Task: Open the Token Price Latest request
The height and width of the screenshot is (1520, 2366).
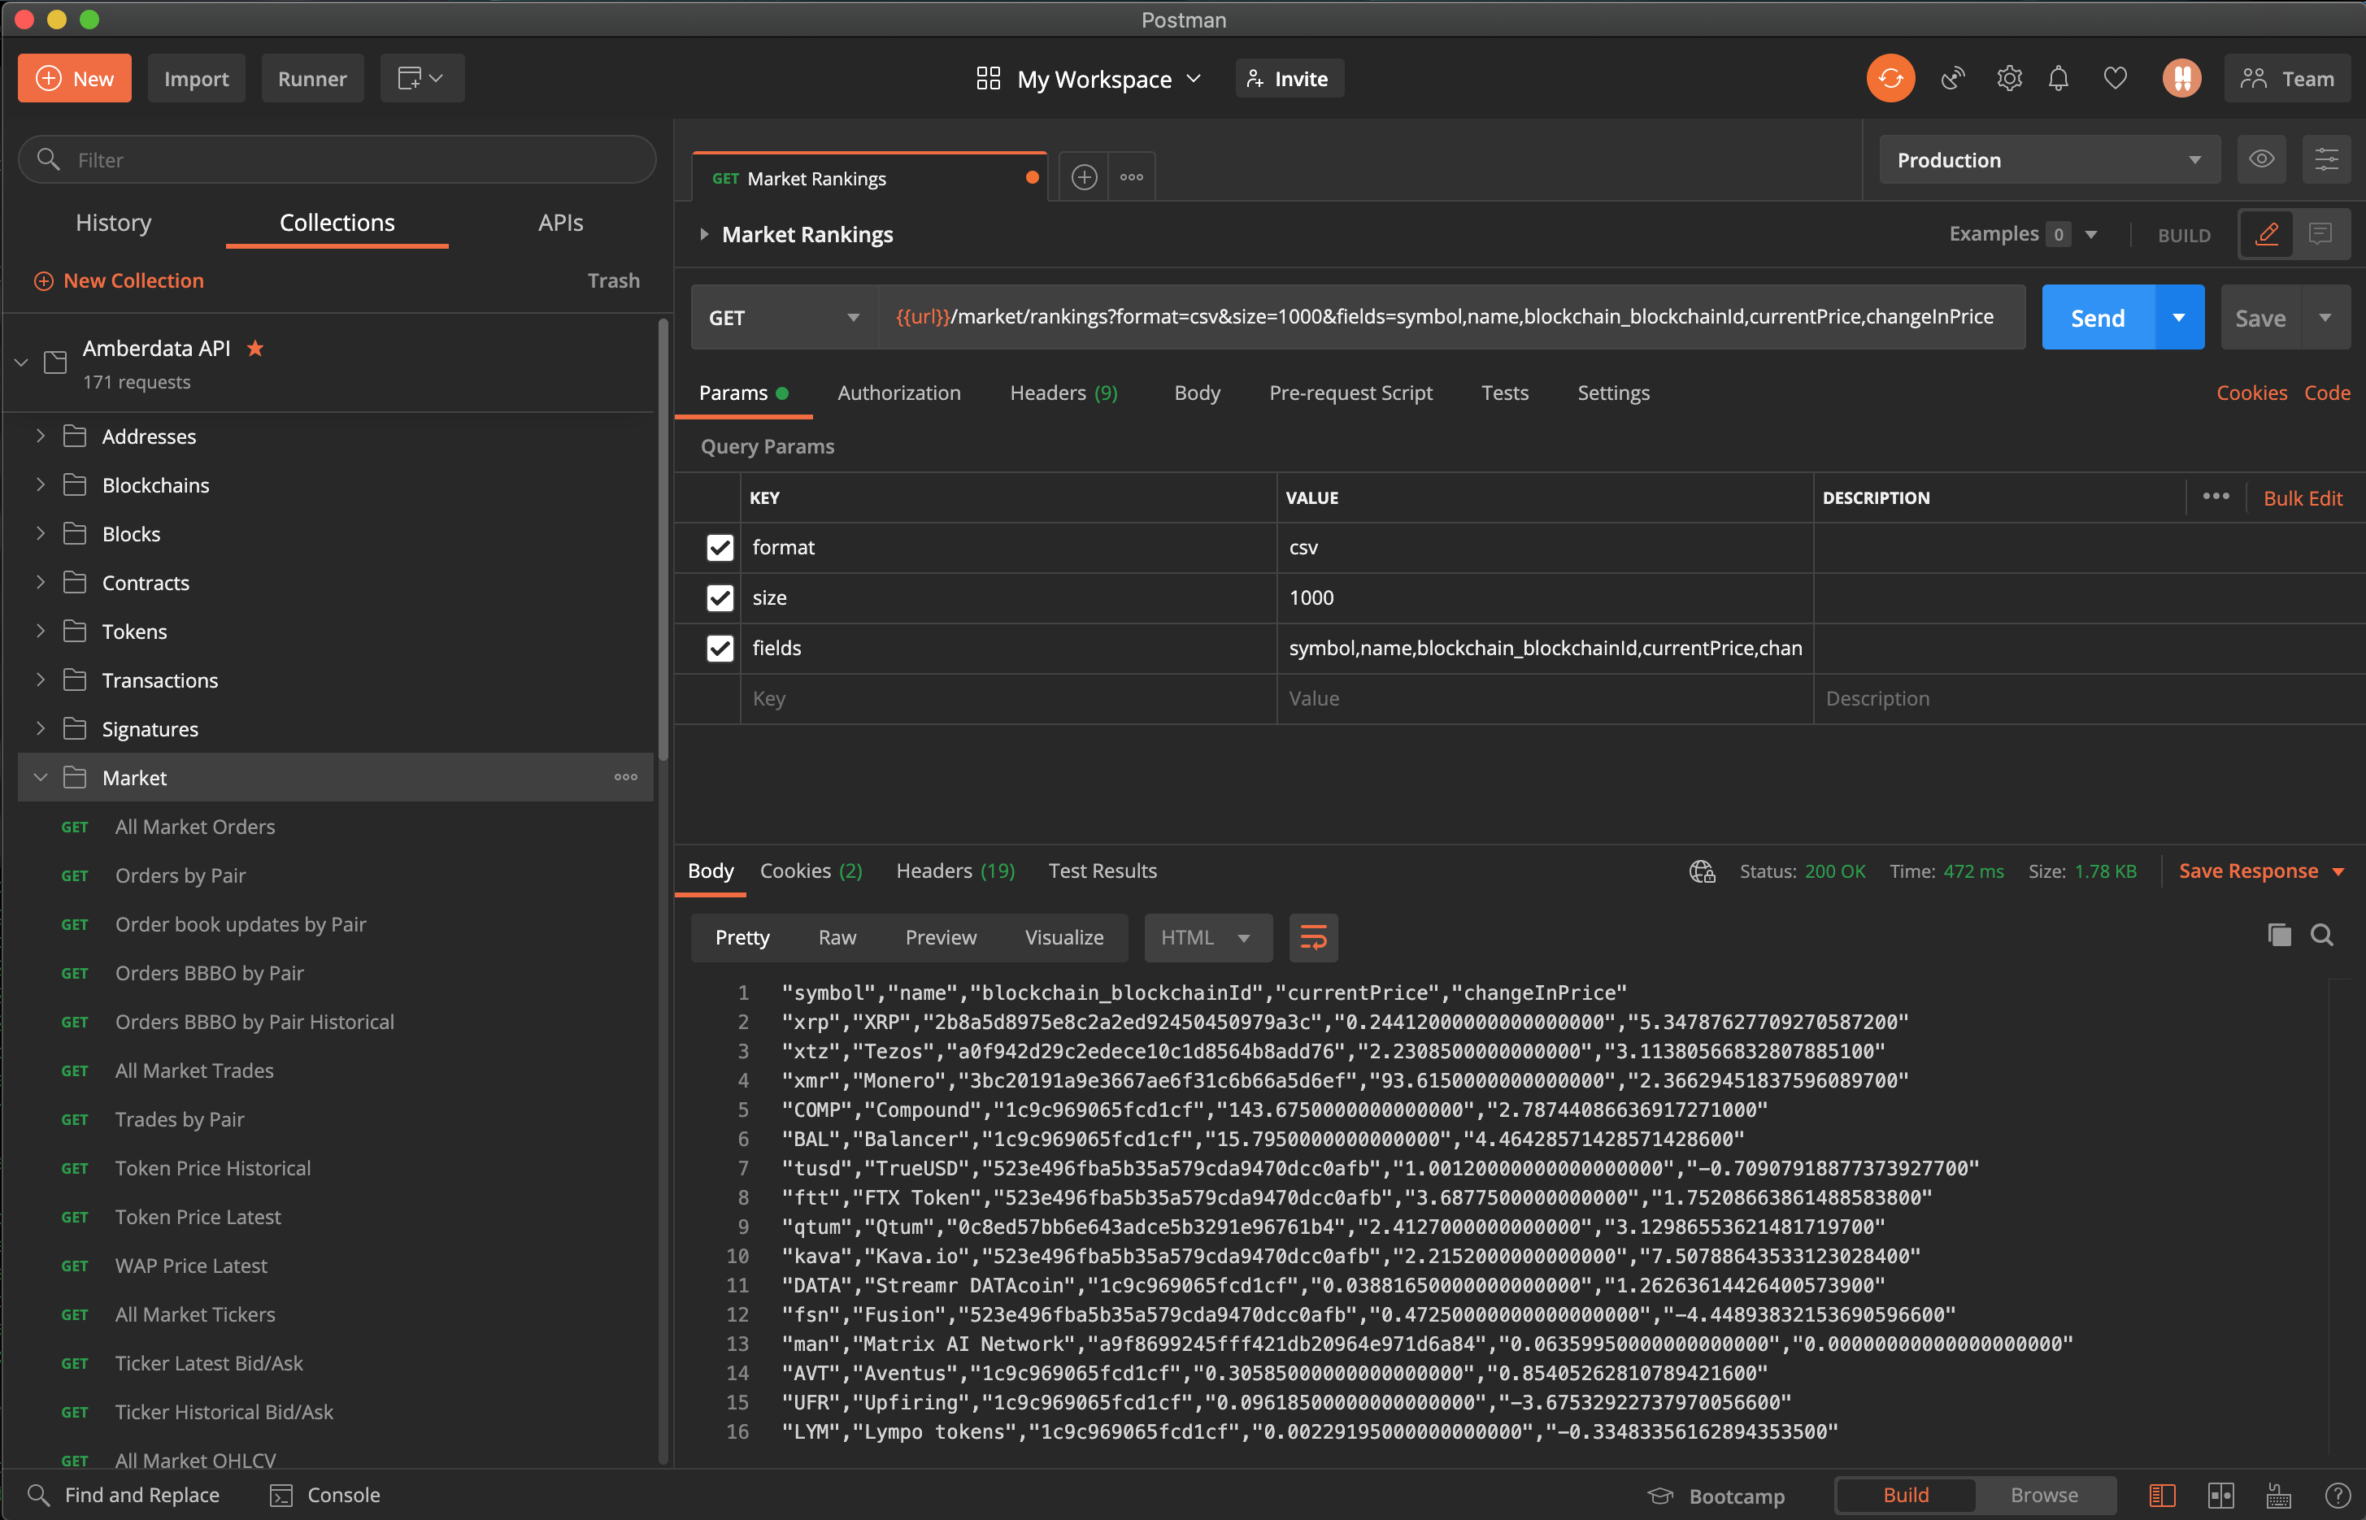Action: [x=198, y=1217]
